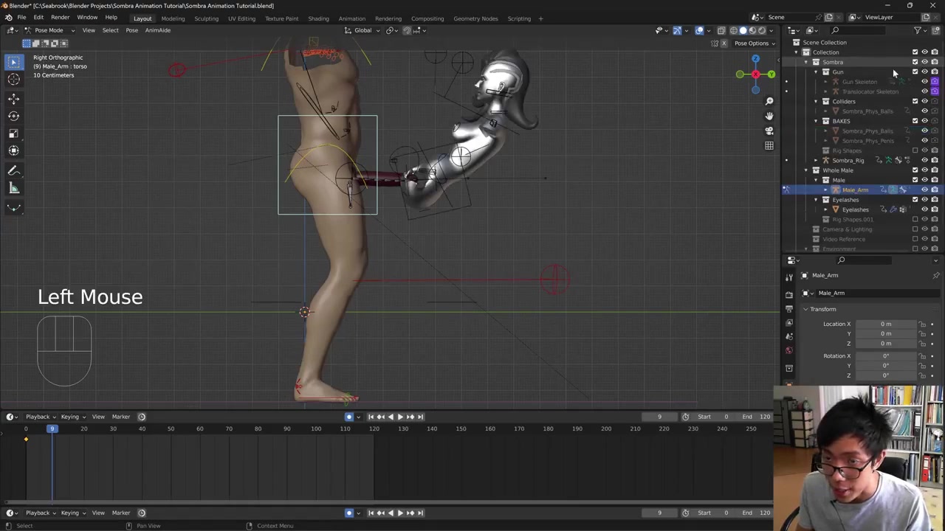Toggle camera view in the viewport

coord(769,131)
